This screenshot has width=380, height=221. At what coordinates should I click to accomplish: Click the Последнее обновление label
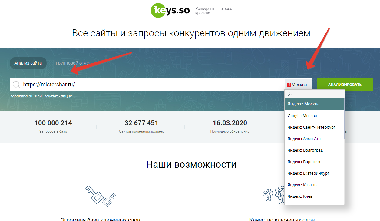tap(230, 132)
